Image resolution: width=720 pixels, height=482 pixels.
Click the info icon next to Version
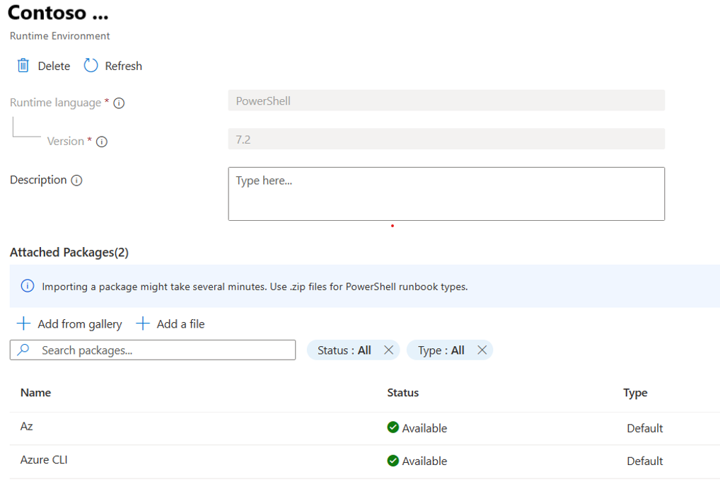(102, 142)
